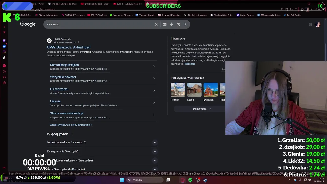Launch Steam from the taskbar

tap(205, 180)
